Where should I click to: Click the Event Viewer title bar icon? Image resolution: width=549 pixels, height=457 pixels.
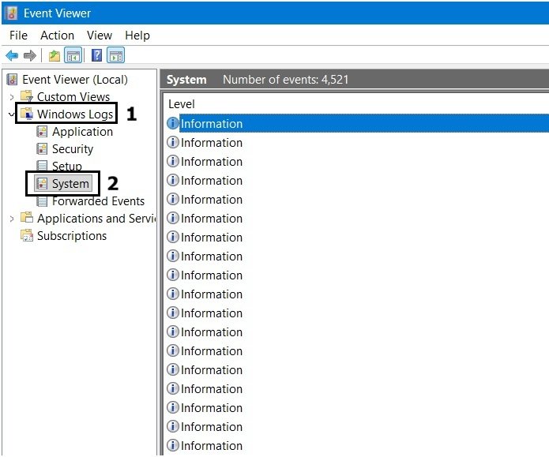click(x=13, y=13)
